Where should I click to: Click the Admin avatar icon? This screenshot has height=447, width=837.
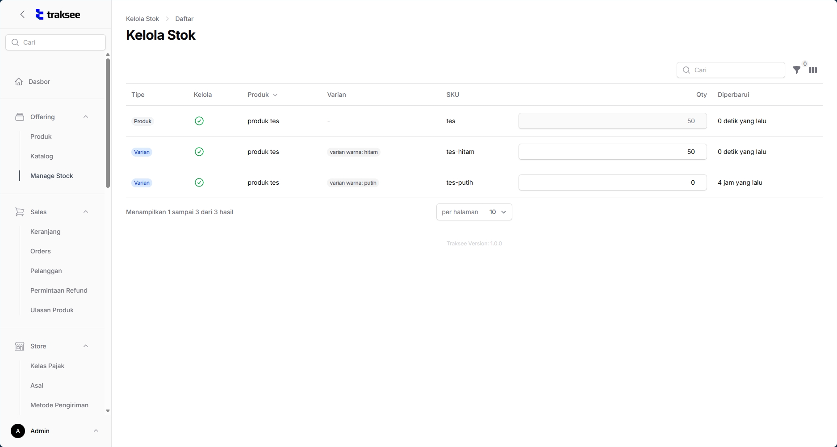pyautogui.click(x=18, y=431)
